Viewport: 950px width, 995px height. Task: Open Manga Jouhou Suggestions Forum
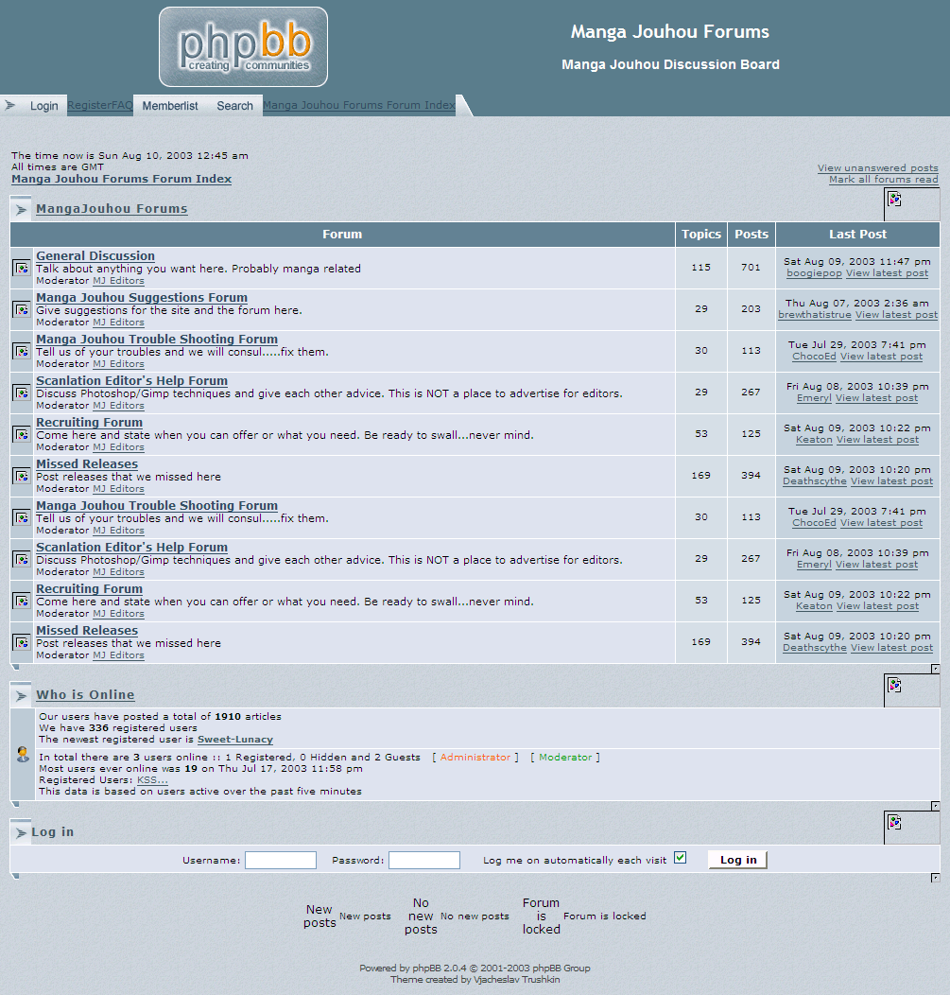(142, 298)
